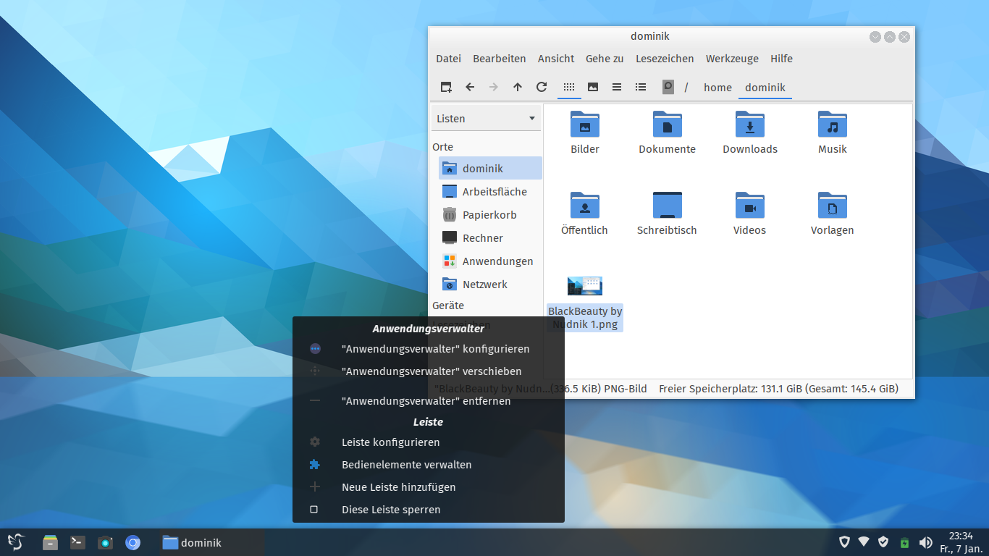Viewport: 989px width, 556px height.
Task: Open a new tab in file manager
Action: click(446, 87)
